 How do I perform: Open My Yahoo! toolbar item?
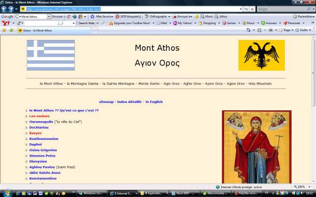[183, 23]
